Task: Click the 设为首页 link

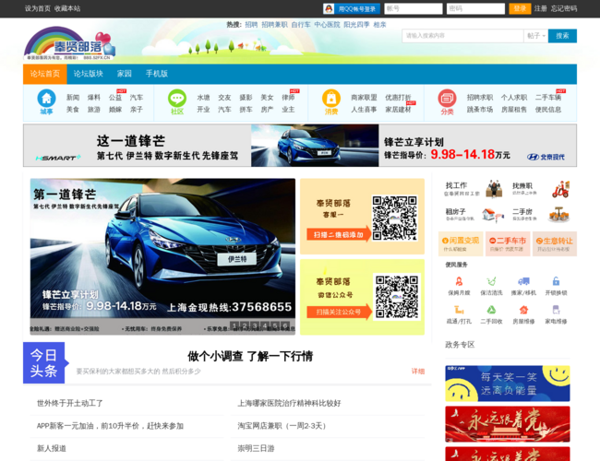Action: pos(38,8)
